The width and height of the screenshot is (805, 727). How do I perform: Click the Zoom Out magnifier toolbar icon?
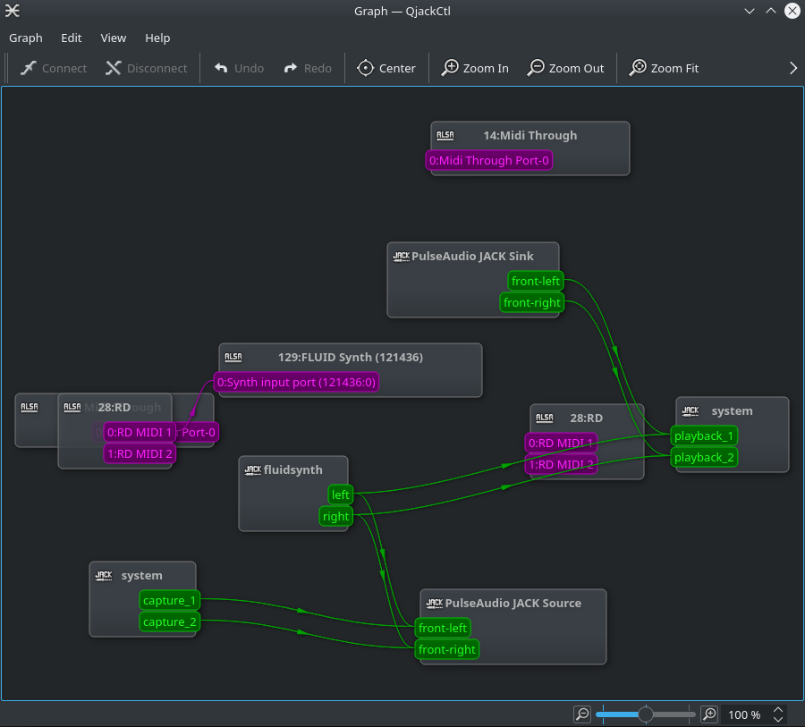tap(536, 68)
